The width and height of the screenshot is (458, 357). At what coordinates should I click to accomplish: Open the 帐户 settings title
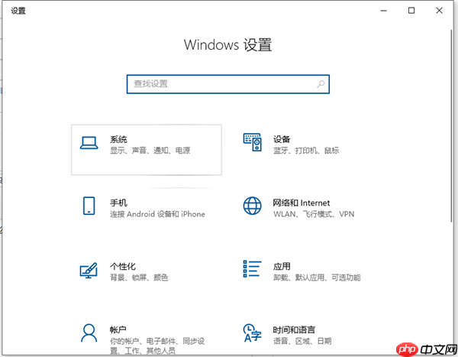pos(118,329)
